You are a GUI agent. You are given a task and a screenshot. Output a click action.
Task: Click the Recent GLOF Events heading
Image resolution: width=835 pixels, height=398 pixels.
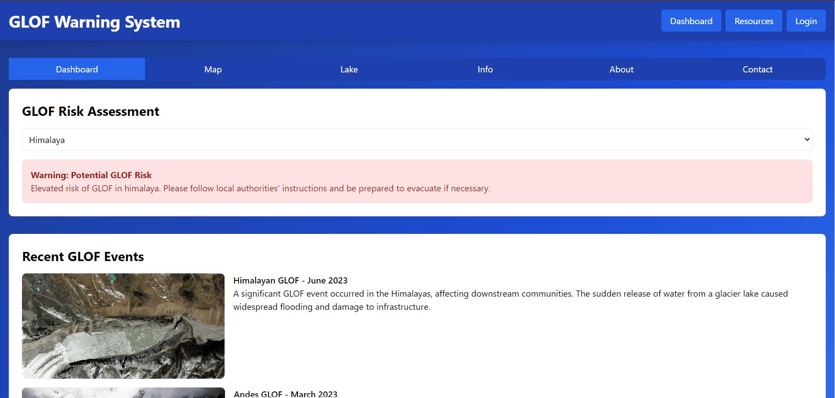(83, 257)
